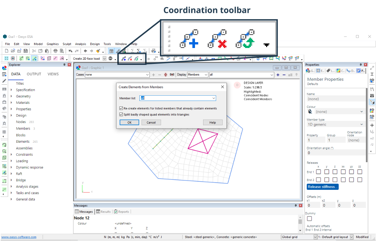
Task: Select the shaded solid view icon on right sidebar
Action: (x=372, y=101)
